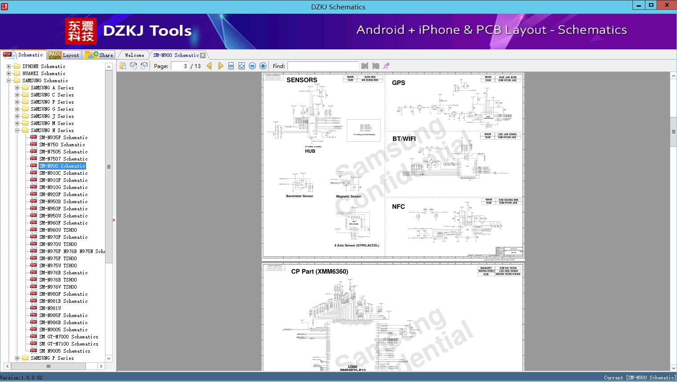Open SM-N910F Schematic in the tree
This screenshot has height=382, width=677.
point(63,180)
